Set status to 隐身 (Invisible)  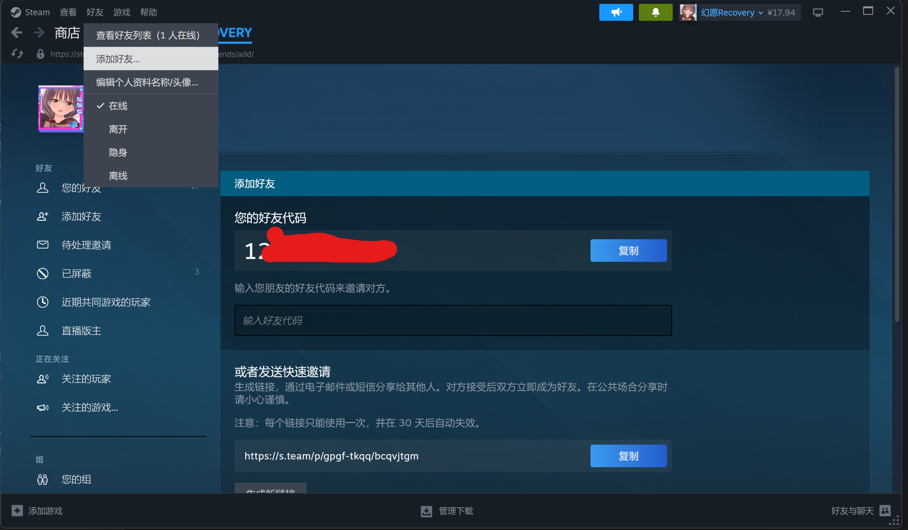click(x=118, y=152)
